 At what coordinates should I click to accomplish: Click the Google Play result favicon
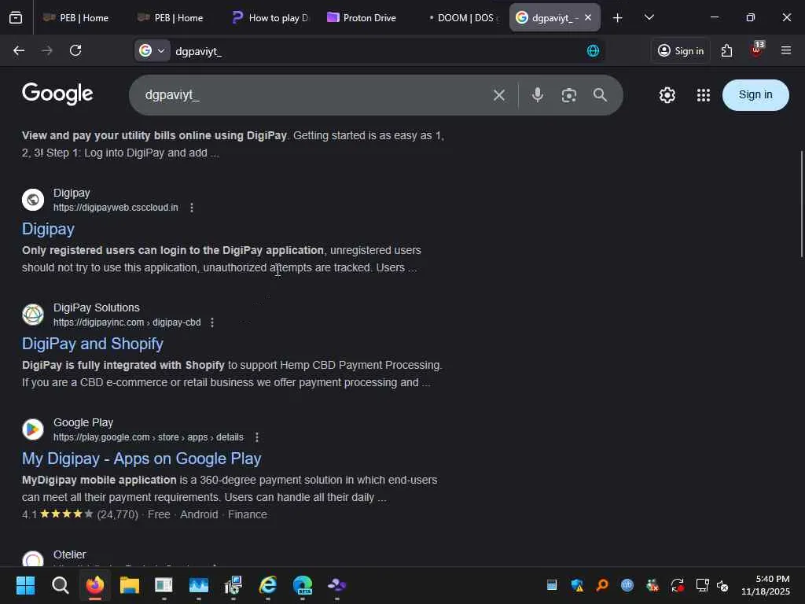coord(33,429)
